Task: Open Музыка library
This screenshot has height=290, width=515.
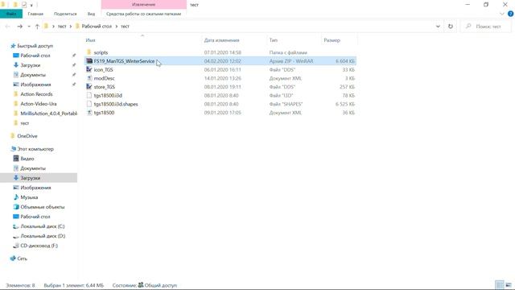Action: coord(29,197)
